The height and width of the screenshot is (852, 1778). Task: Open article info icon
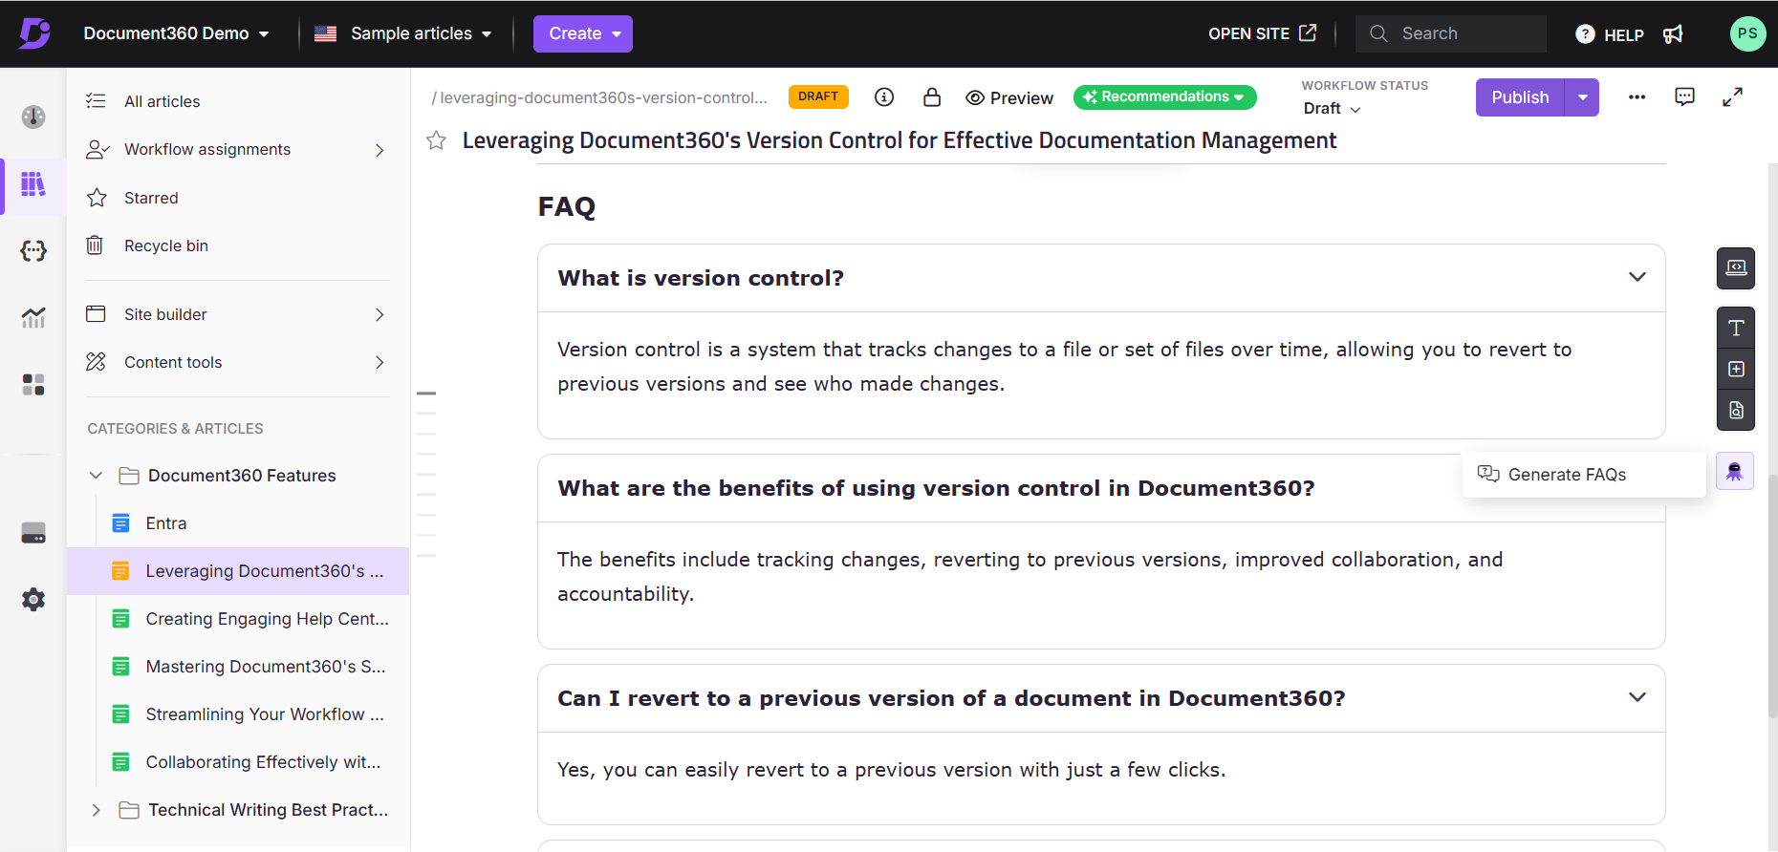[884, 97]
